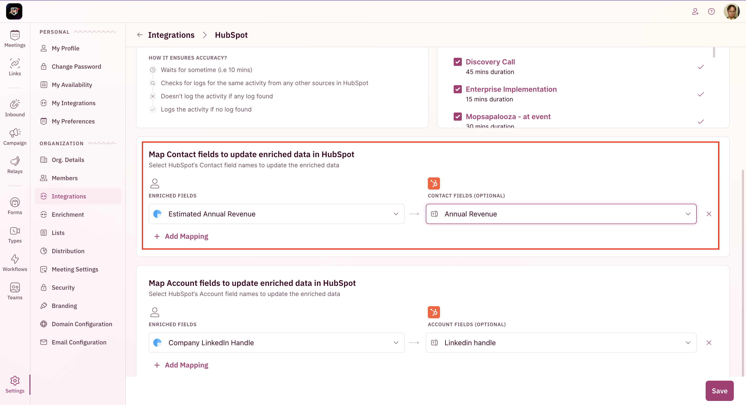Select Enrichment in the organization menu
Image resolution: width=746 pixels, height=405 pixels.
[x=68, y=214]
